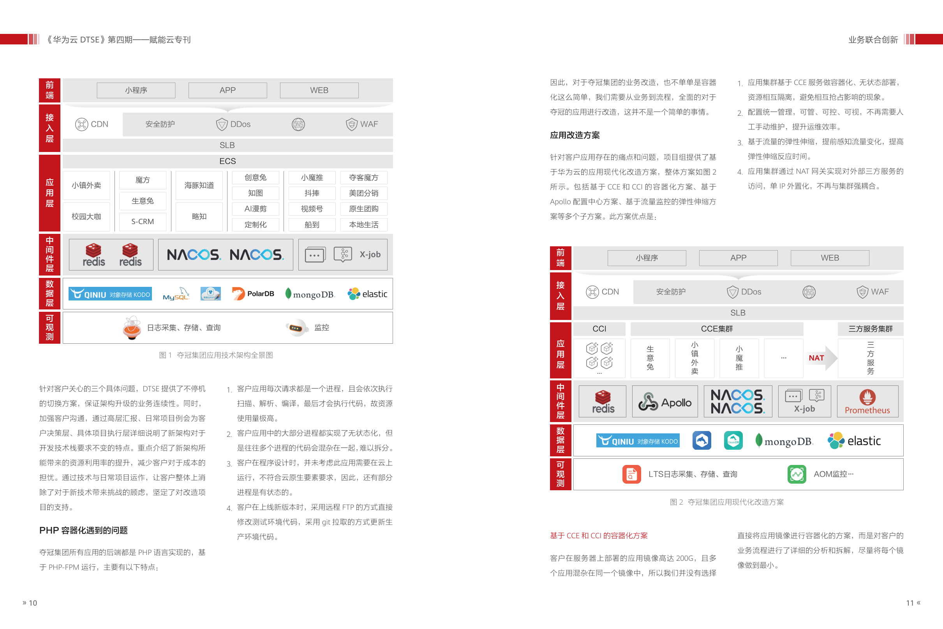Viewport: 943px width, 629px height.
Task: Click the WEB box in Figure 2
Action: tap(830, 258)
